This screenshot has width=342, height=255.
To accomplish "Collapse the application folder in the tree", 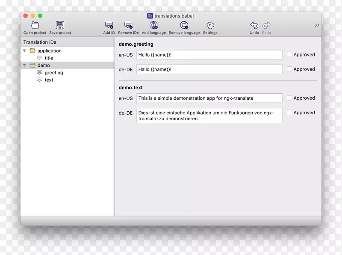I will coord(25,51).
